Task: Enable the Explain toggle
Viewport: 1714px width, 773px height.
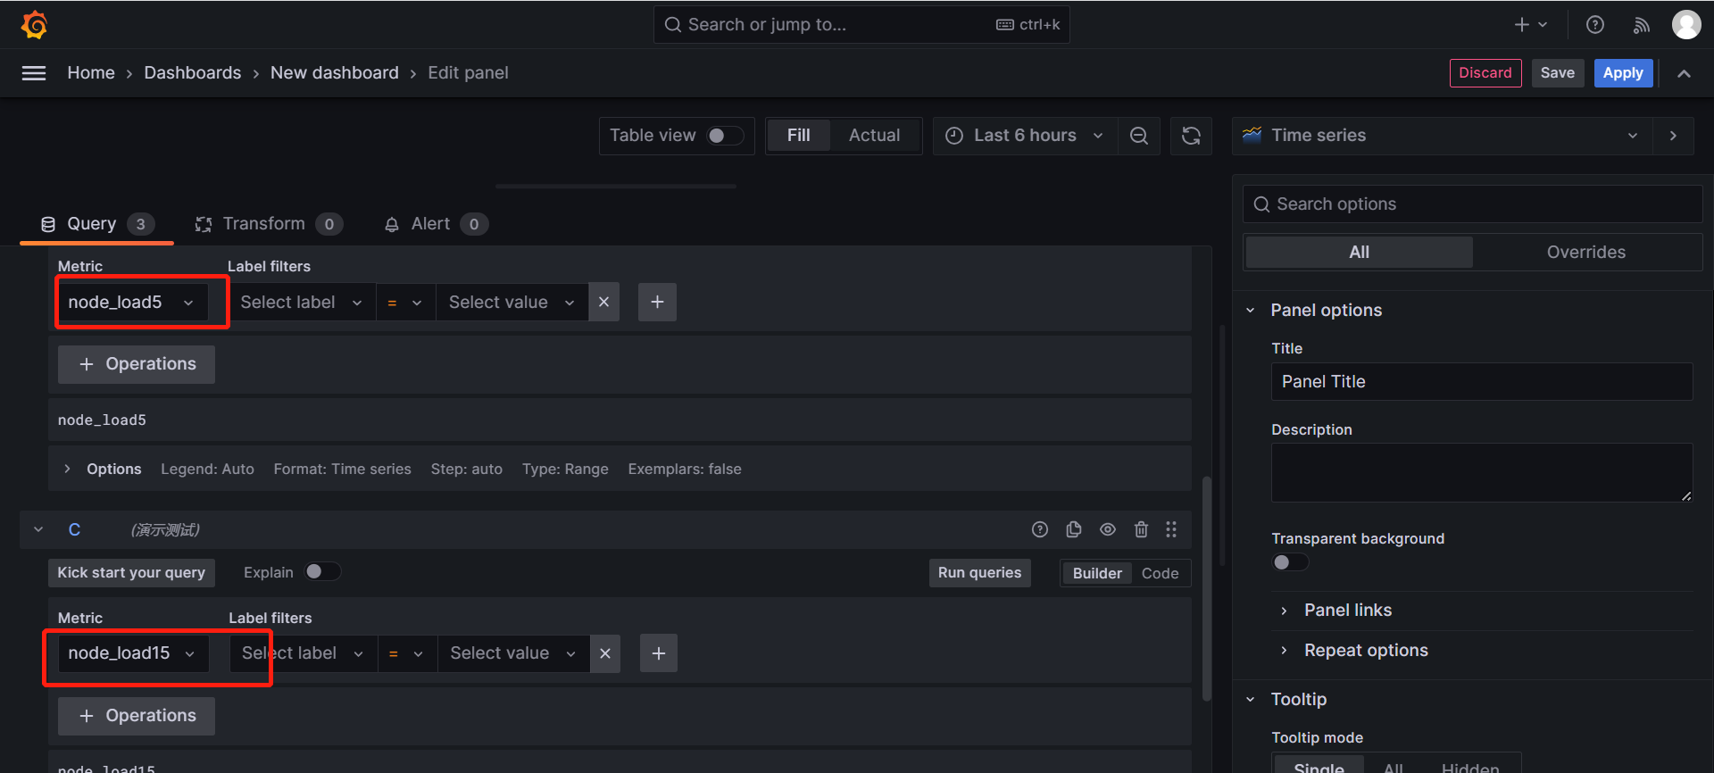Action: pos(321,572)
